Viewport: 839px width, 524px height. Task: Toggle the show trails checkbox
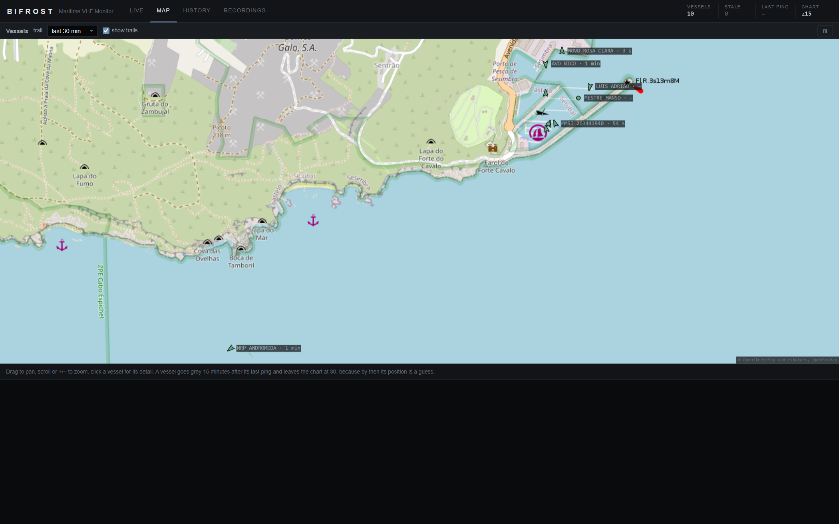click(x=106, y=31)
